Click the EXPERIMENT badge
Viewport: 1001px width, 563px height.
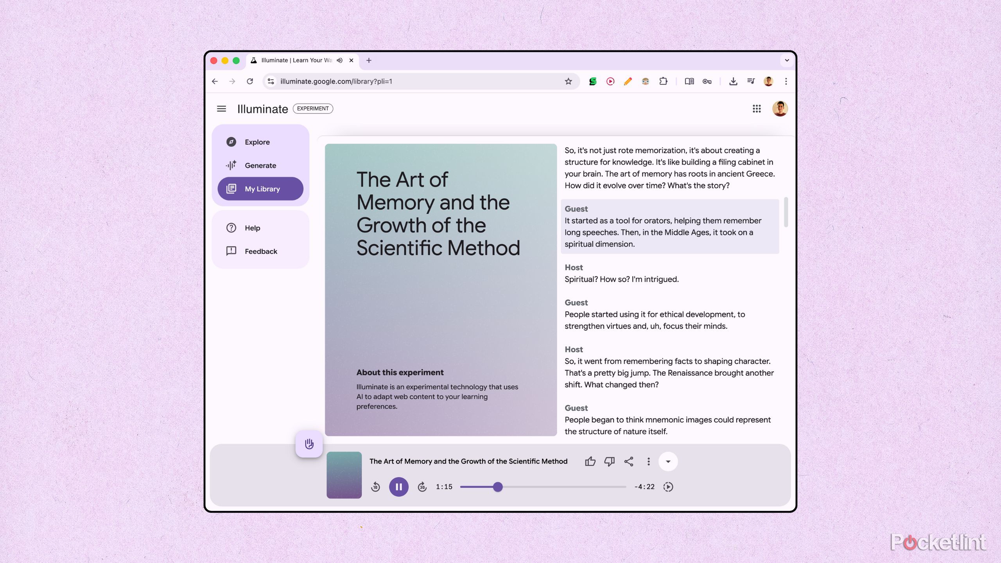click(313, 109)
